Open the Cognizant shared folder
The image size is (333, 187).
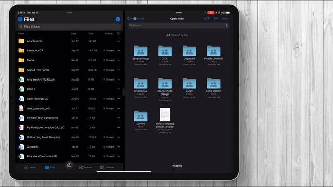[189, 51]
